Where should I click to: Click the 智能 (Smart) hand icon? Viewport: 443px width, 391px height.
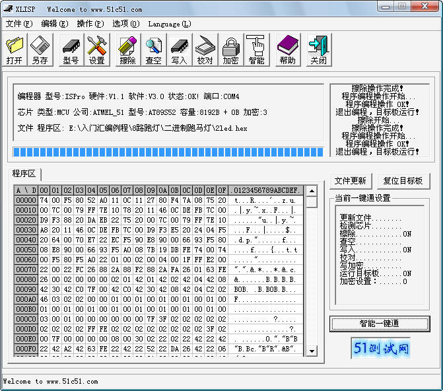[256, 50]
